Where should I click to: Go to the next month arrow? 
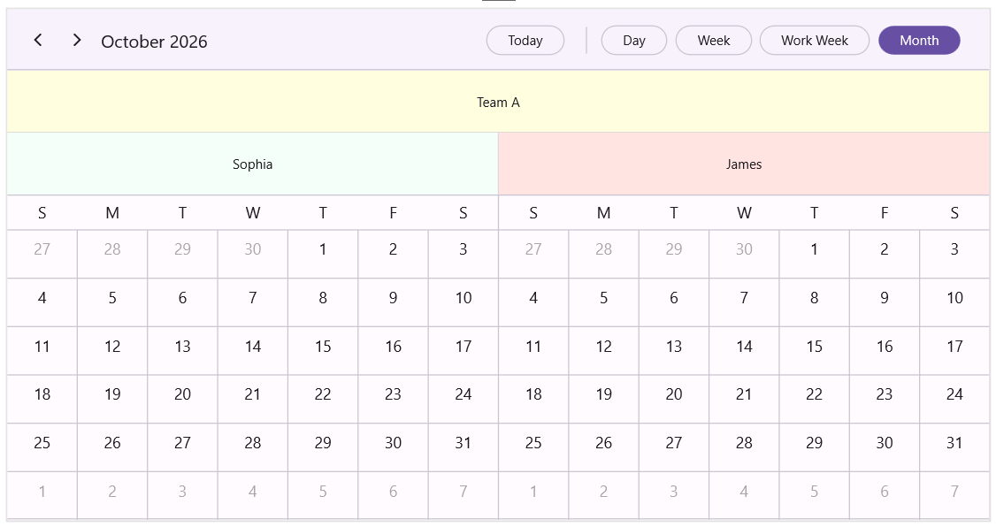(x=77, y=40)
